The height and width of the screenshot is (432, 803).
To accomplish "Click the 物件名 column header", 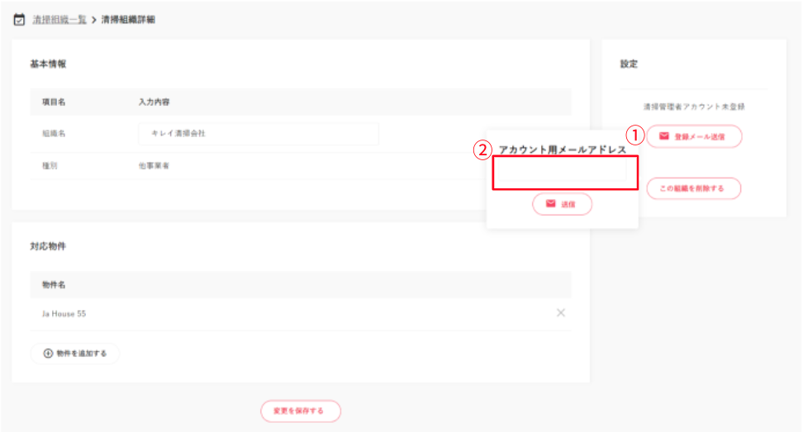I will pyautogui.click(x=54, y=284).
